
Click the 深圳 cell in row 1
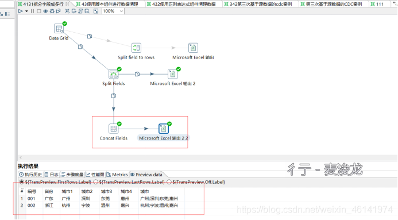86,198
